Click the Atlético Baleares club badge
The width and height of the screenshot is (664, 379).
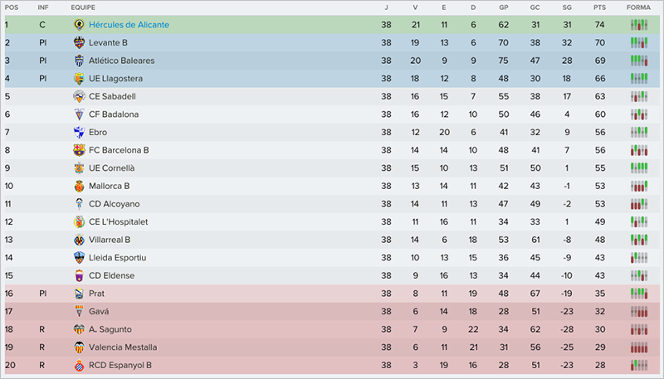80,61
